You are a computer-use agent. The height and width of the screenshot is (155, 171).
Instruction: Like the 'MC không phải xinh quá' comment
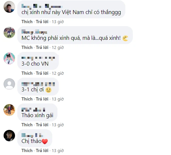(27, 47)
